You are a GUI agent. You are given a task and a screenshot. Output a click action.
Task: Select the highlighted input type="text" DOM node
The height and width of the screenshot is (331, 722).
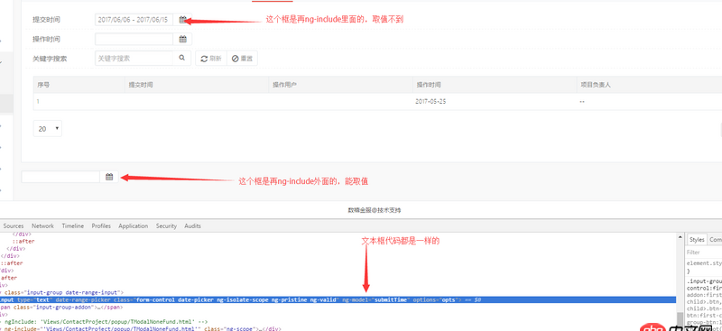[338, 299]
